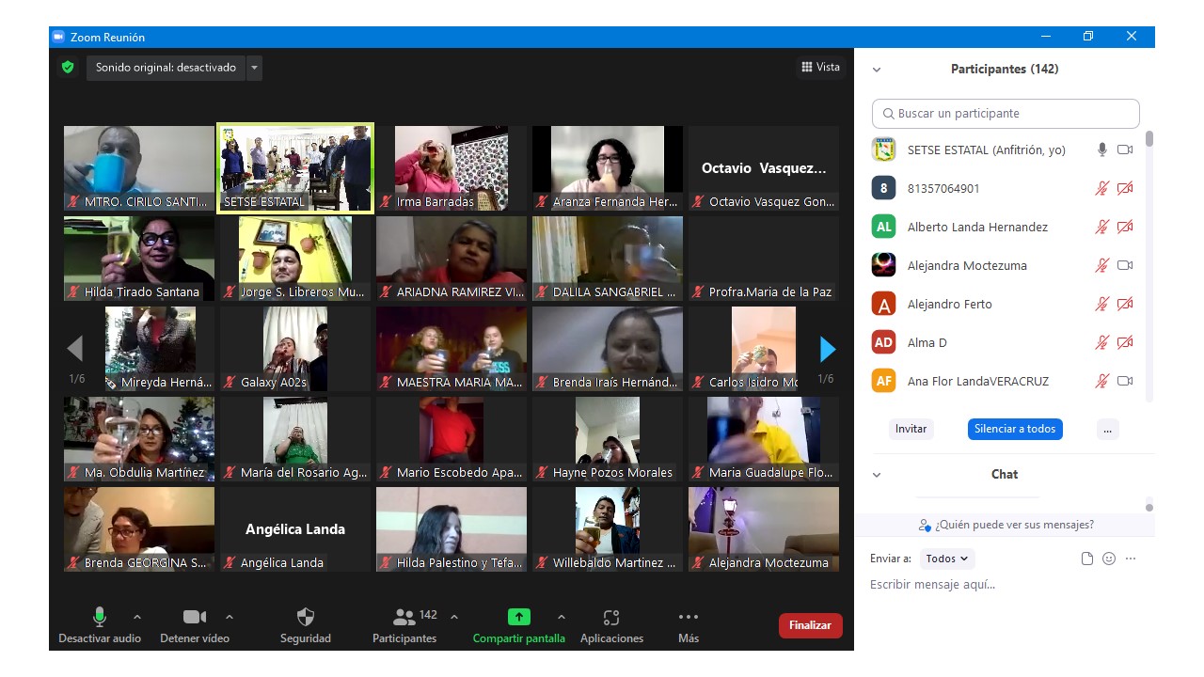This screenshot has height=677, width=1204.
Task: Start Compartir pantalla screen sharing
Action: point(519,626)
